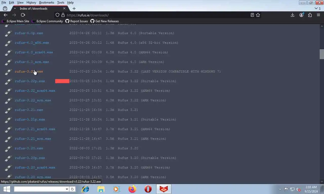Go back to the previous page
The image size is (324, 194).
(x=6, y=15)
